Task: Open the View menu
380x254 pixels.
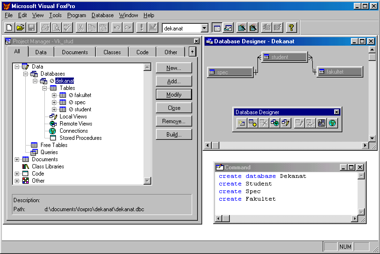Action: 38,15
